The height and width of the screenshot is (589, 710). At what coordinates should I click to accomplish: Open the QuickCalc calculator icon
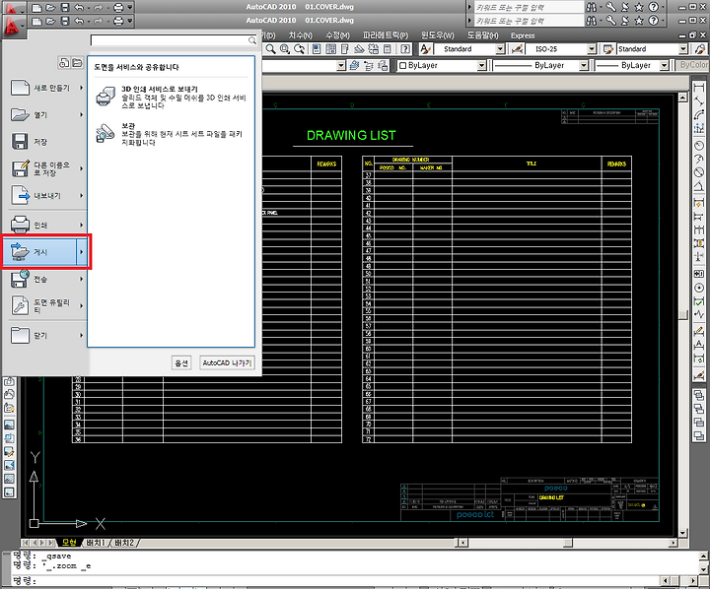click(x=388, y=49)
